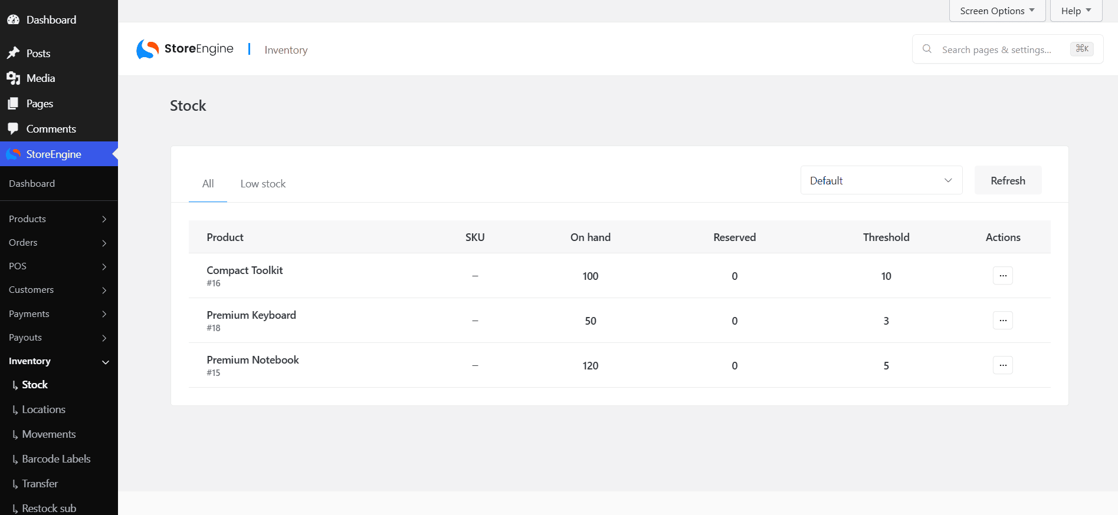
Task: Click threshold value 10
Action: point(886,276)
